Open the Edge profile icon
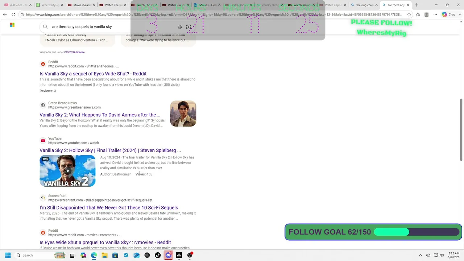The height and width of the screenshot is (261, 464). [x=427, y=14]
